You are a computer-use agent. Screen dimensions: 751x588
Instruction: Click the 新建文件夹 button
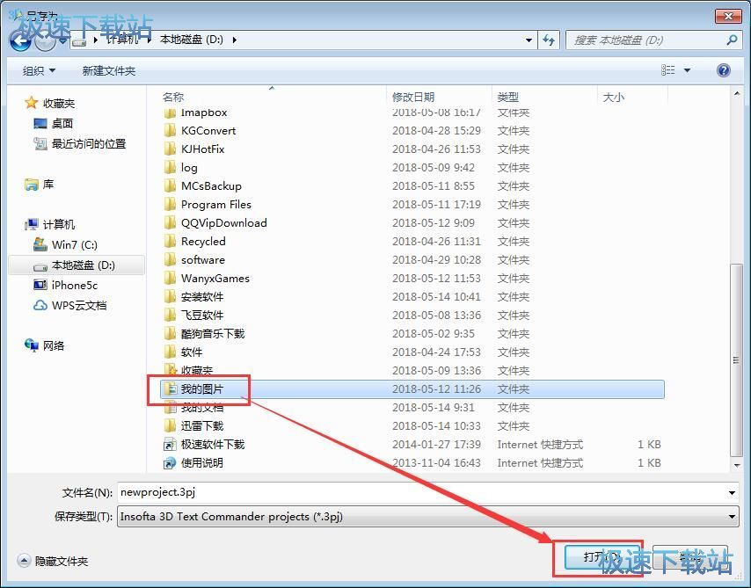coord(107,69)
